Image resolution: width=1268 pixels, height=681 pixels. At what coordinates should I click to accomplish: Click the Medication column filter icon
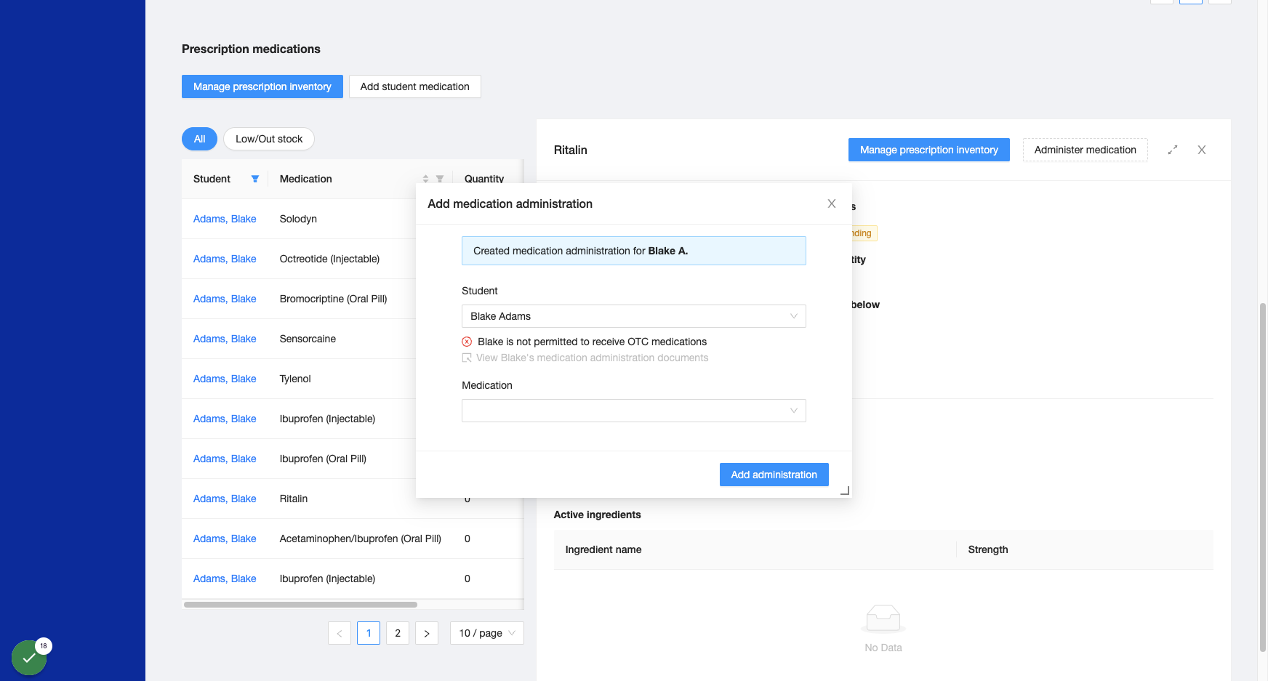[x=440, y=179]
